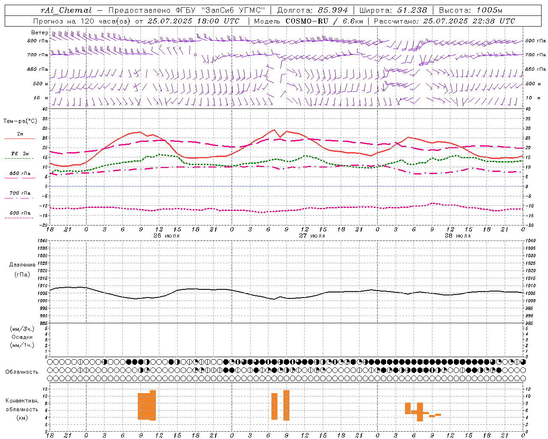Image resolution: width=548 pixels, height=439 pixels.
Task: Select the Долгота: 85.994 value
Action: 313,10
